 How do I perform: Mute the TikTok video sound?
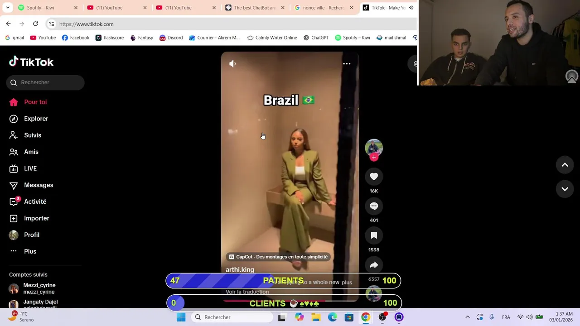(x=232, y=64)
